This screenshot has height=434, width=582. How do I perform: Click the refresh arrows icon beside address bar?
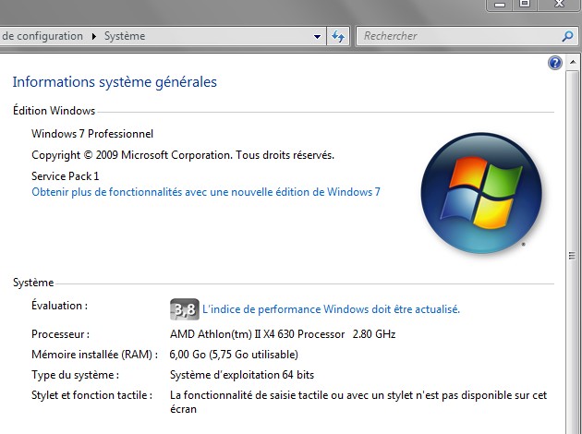click(338, 36)
